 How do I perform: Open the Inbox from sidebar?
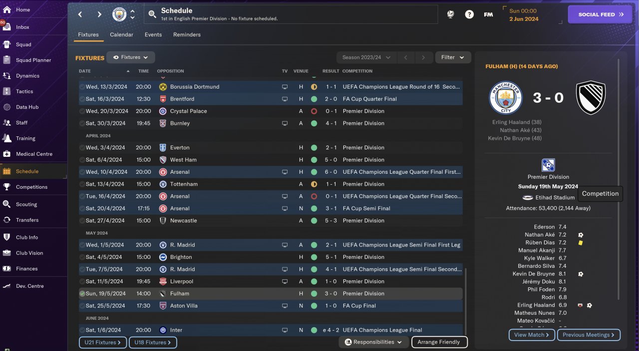[x=22, y=27]
